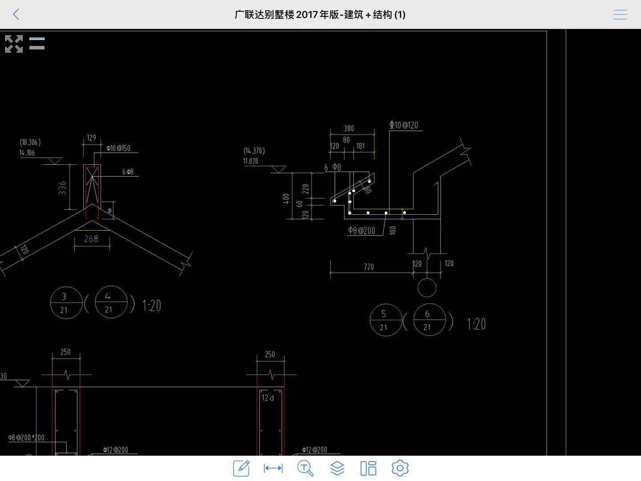The image size is (641, 481).
Task: Click the 12d label in right column
Action: [268, 398]
